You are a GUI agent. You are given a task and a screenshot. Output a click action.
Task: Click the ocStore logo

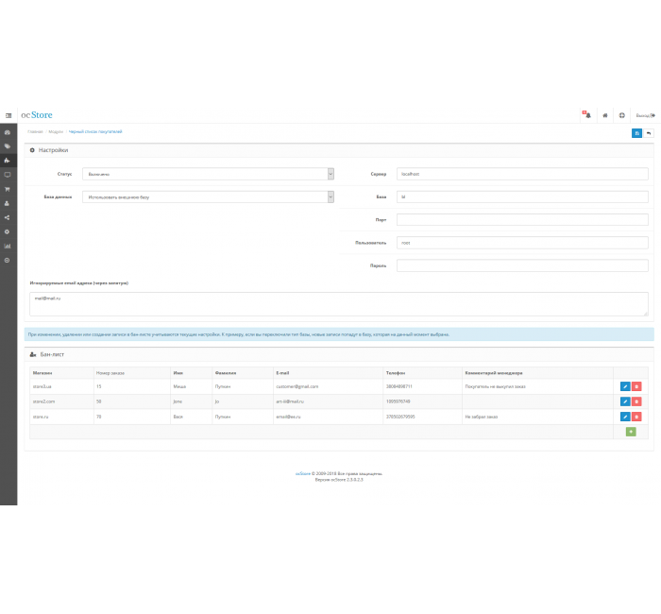(x=37, y=114)
